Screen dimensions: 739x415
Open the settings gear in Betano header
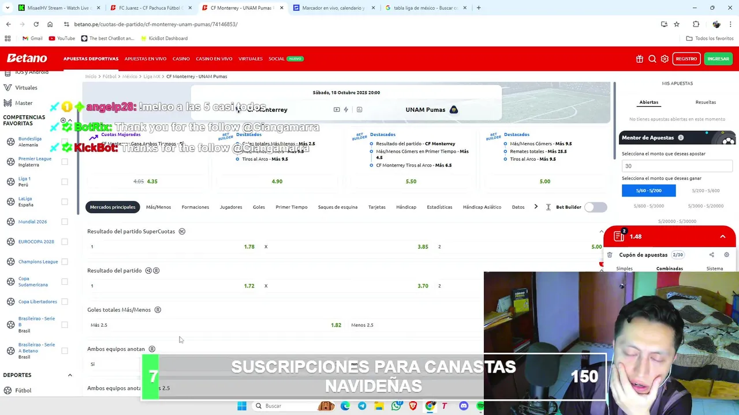click(x=665, y=59)
